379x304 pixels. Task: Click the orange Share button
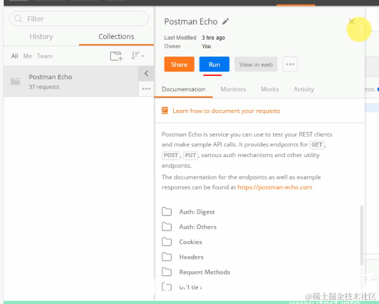pos(179,64)
